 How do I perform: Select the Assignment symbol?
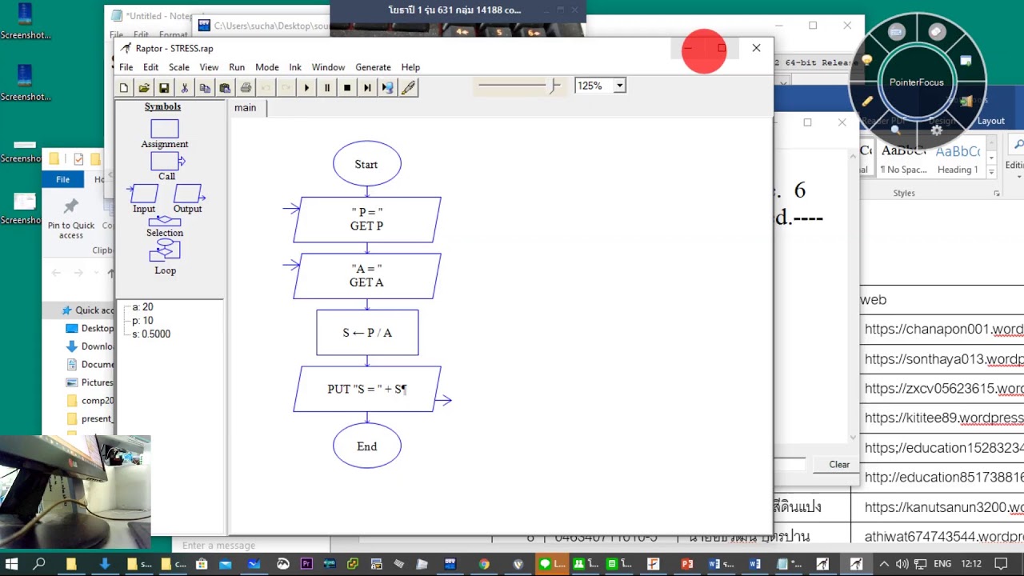(x=165, y=134)
